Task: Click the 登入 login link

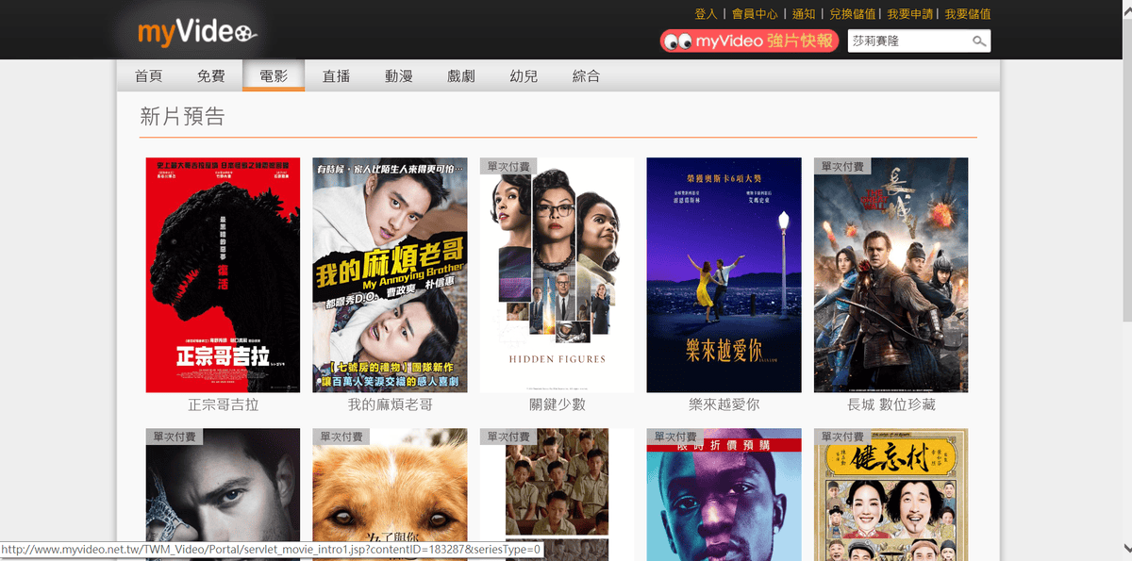Action: [706, 14]
